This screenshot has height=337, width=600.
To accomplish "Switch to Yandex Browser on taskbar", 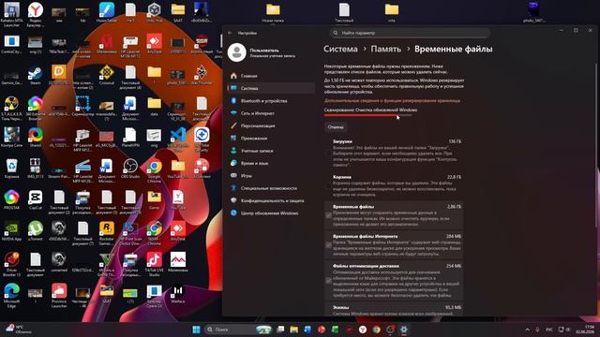I will pyautogui.click(x=363, y=330).
